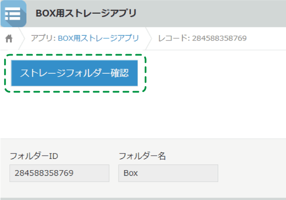Click the ストレージフォルダー確認 button
This screenshot has height=200, width=286.
tap(74, 73)
